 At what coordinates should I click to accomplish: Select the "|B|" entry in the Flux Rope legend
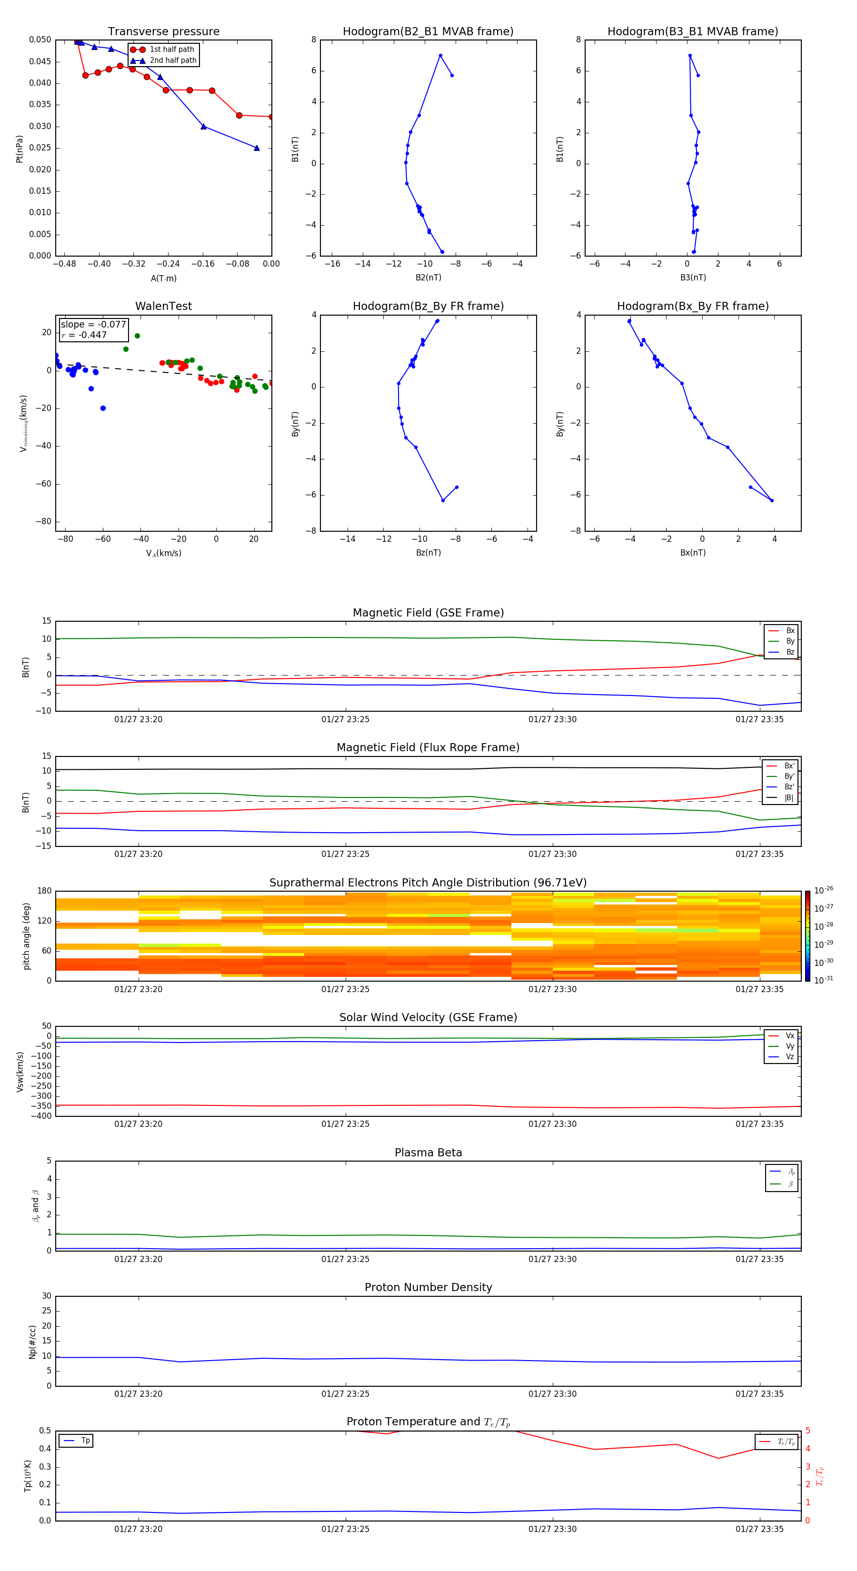tap(780, 798)
